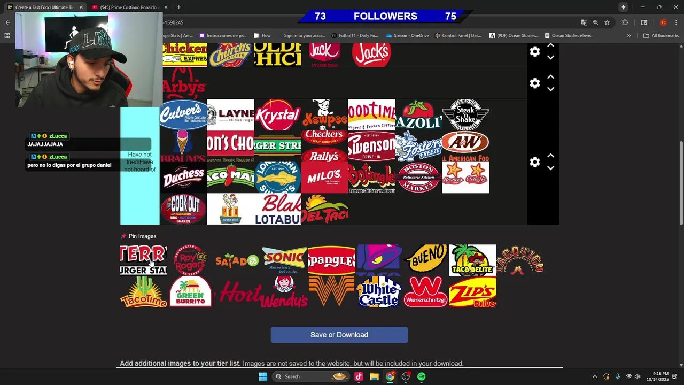Select the Whataburger W logo
The height and width of the screenshot is (385, 684).
[332, 292]
